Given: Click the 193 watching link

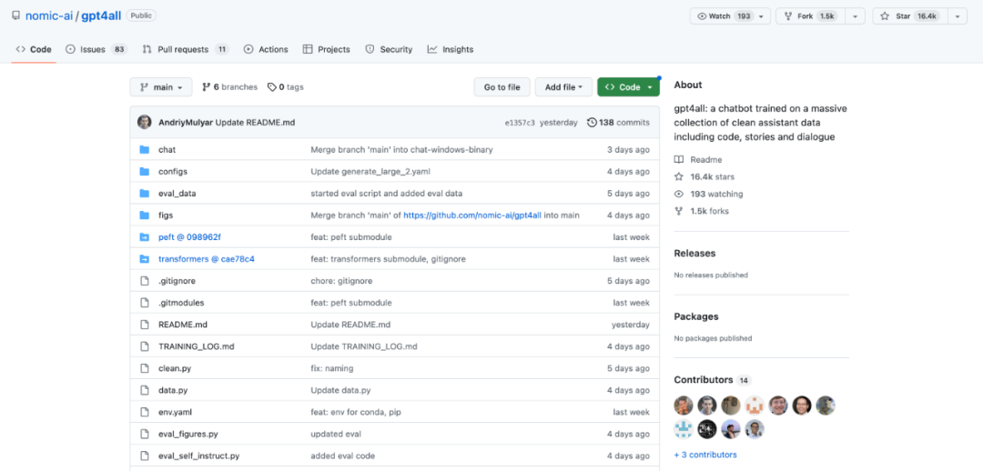Looking at the screenshot, I should [716, 195].
